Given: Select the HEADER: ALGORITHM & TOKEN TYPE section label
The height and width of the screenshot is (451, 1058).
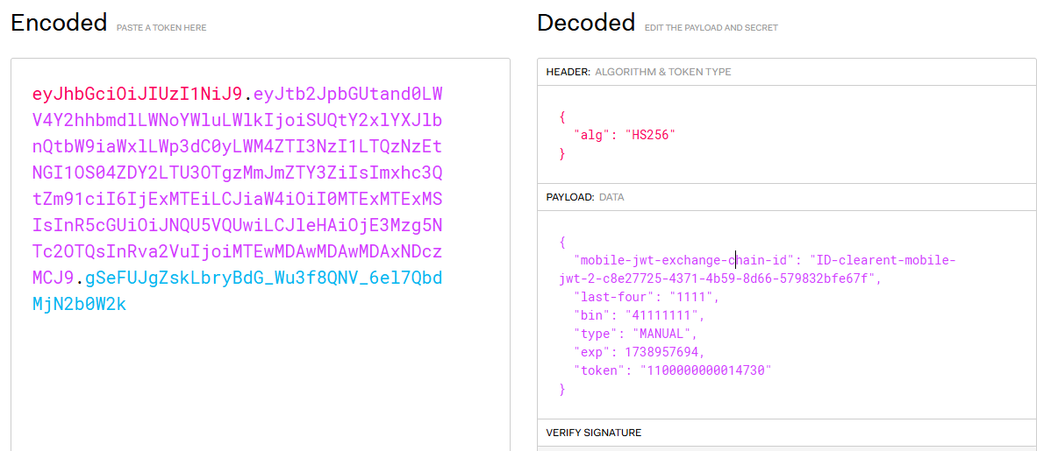Looking at the screenshot, I should (x=639, y=72).
